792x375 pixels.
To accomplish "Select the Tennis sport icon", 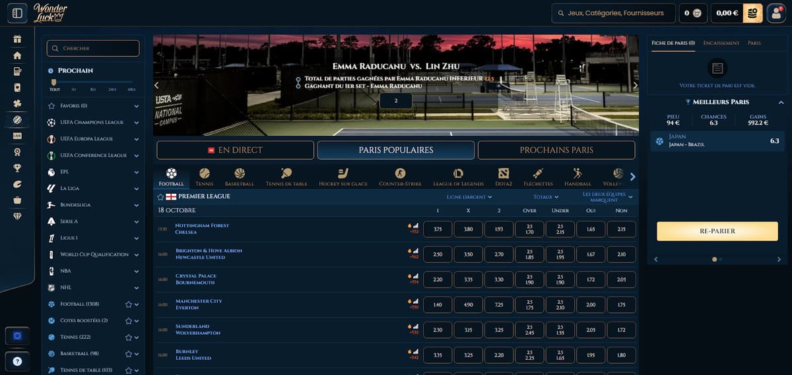I will click(x=205, y=177).
